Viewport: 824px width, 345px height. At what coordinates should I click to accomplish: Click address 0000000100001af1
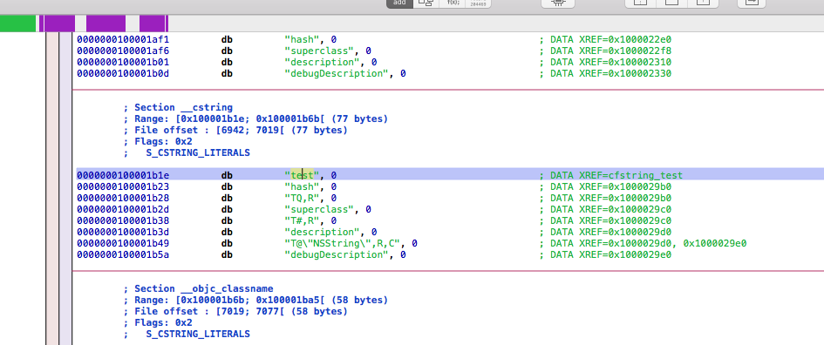tap(123, 39)
